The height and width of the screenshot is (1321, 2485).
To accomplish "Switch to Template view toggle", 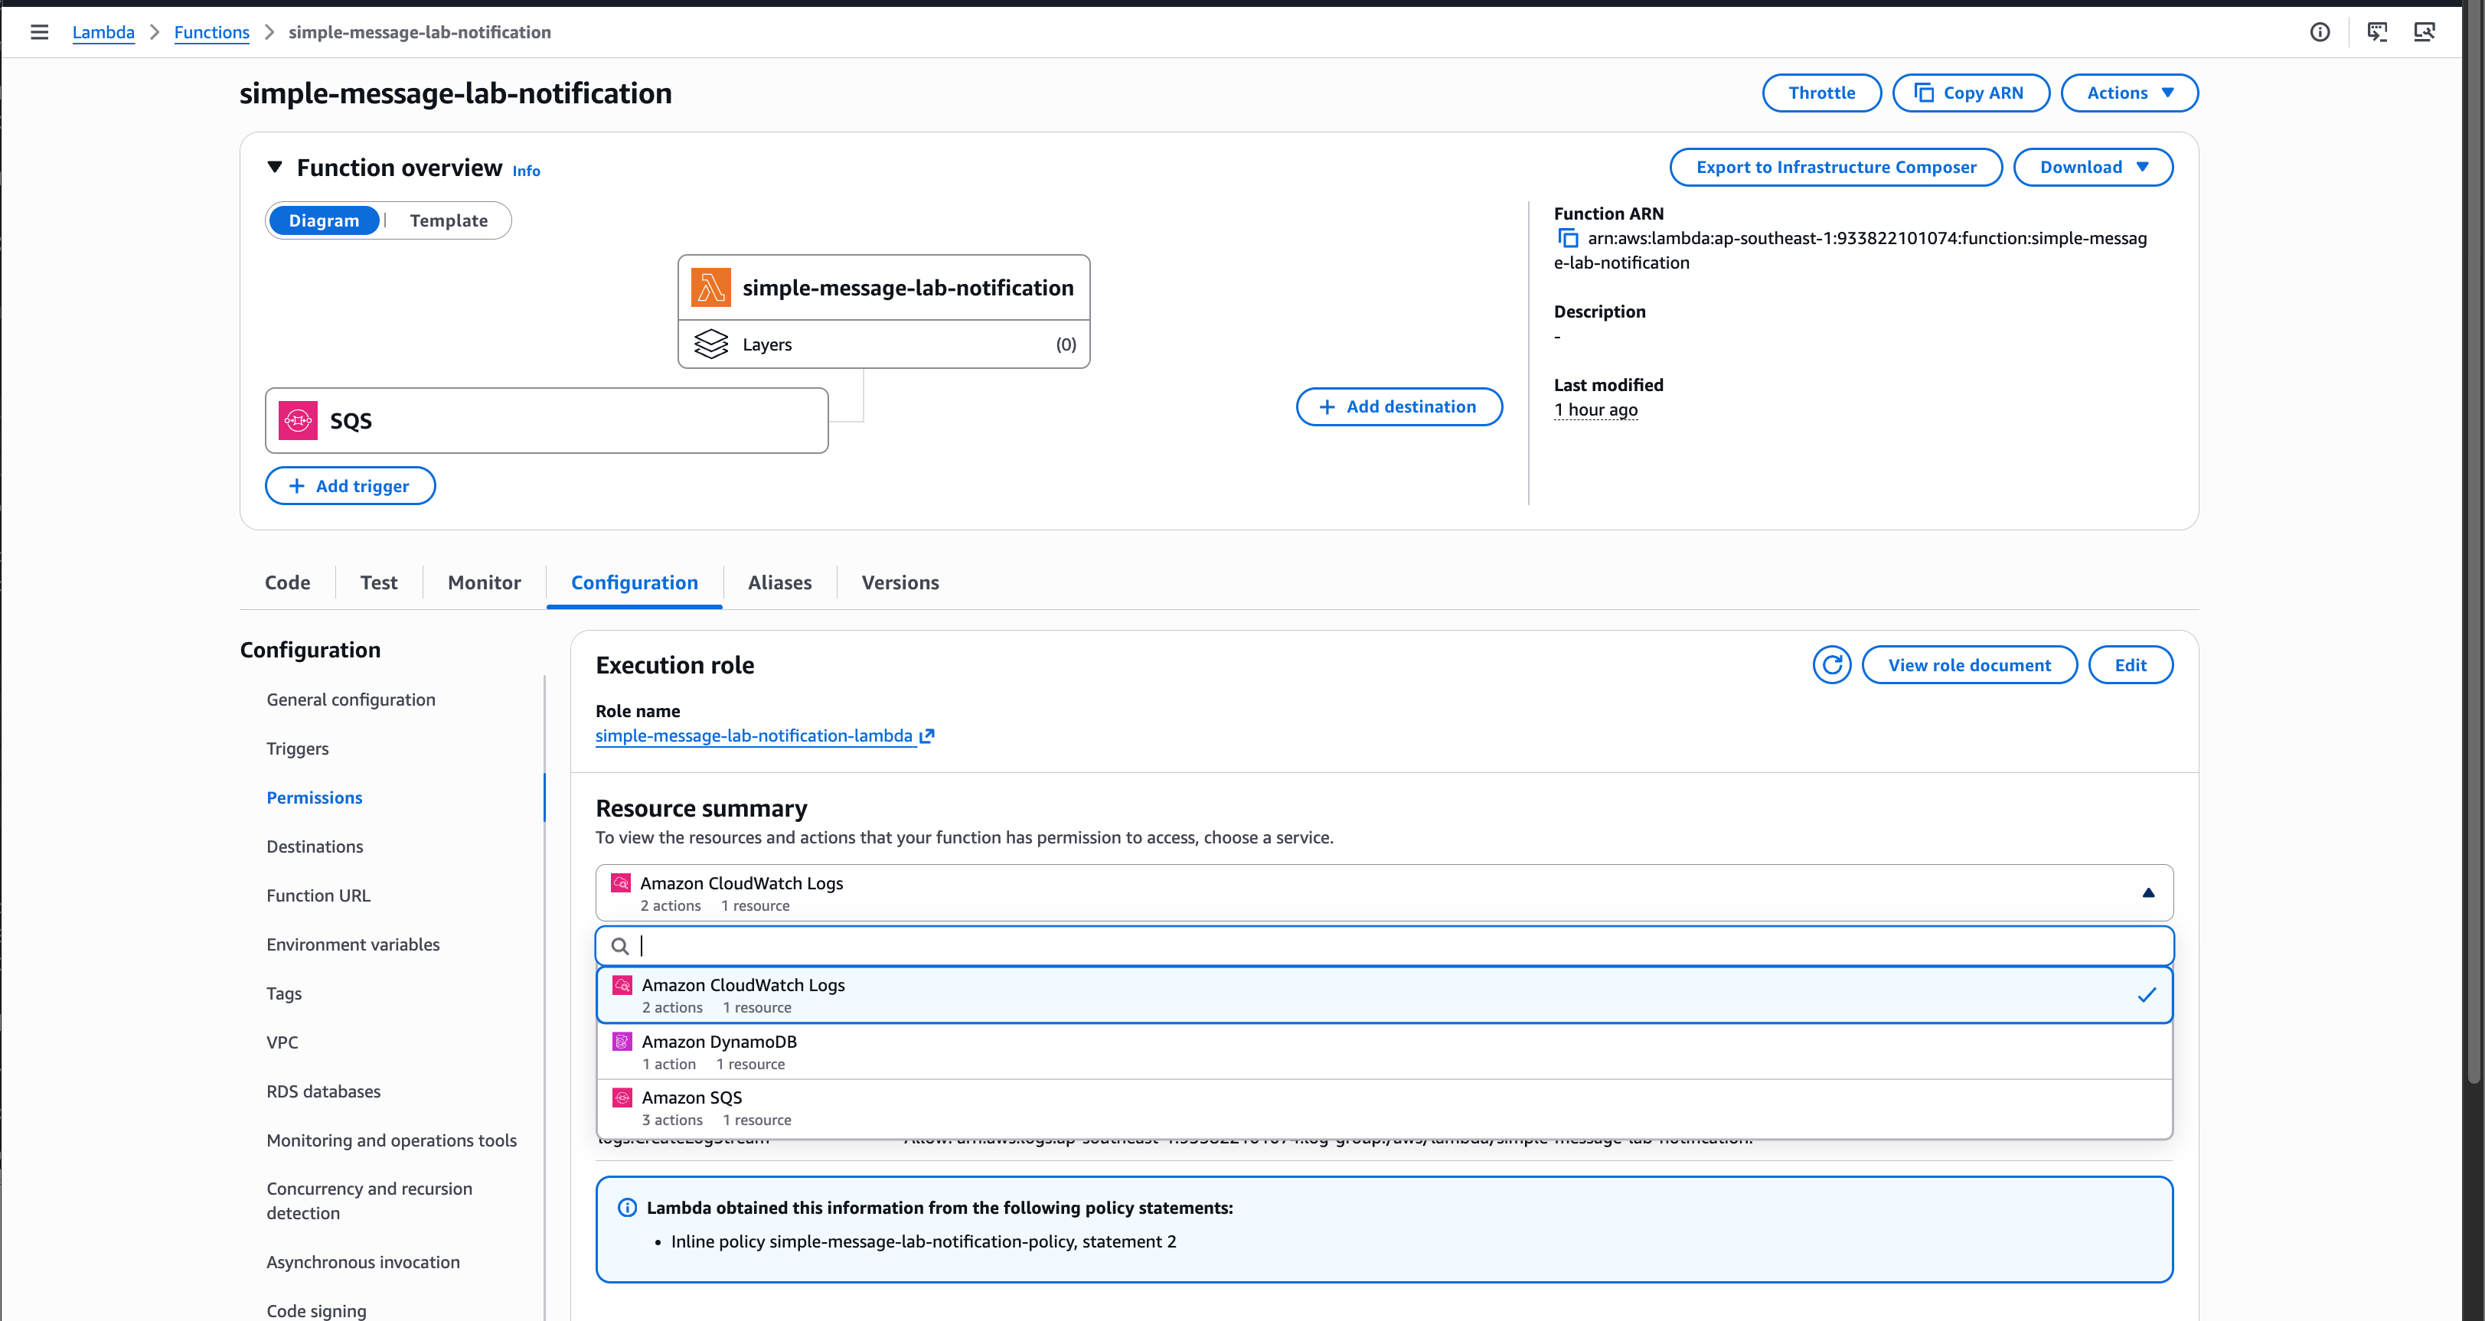I will point(449,220).
